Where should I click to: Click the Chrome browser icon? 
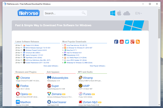pos(18,78)
